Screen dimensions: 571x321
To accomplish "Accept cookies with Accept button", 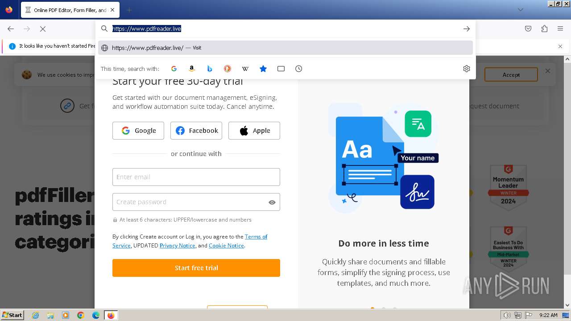I will [511, 74].
